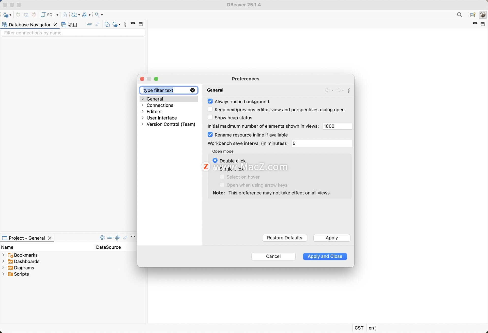Click the New Database Connection plug icon
The height and width of the screenshot is (333, 488).
click(x=6, y=15)
